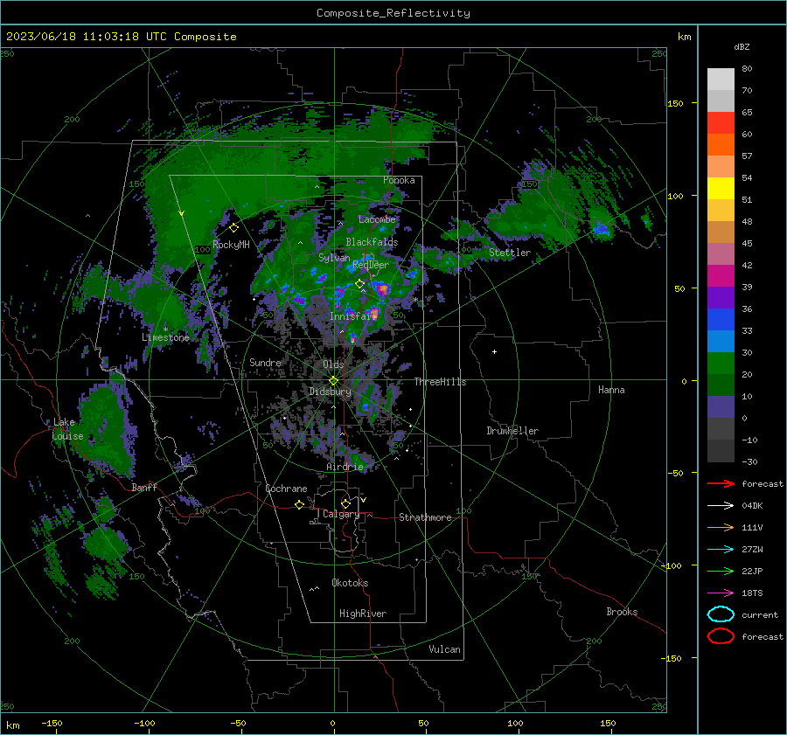Image resolution: width=787 pixels, height=735 pixels.
Task: Click the Innisfail town label
Action: click(x=353, y=316)
